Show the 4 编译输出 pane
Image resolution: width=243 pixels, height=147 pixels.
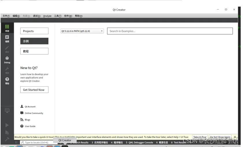point(117,142)
